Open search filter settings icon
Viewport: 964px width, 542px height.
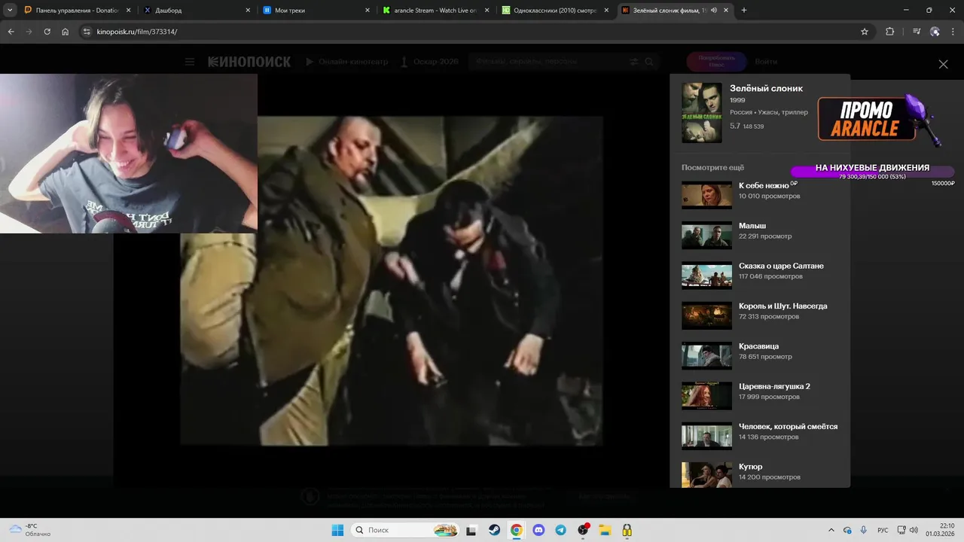tap(634, 62)
